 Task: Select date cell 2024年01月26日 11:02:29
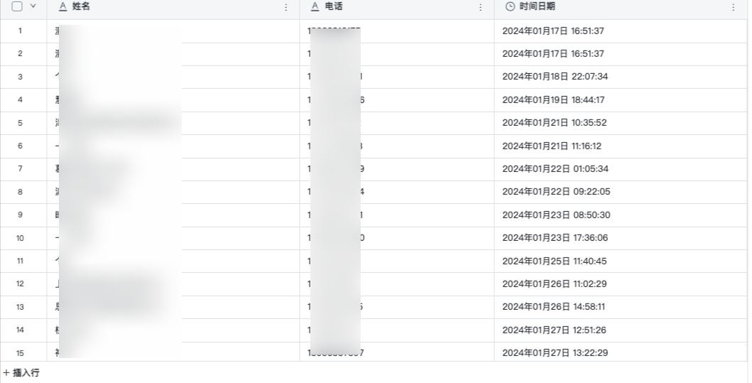[621, 284]
